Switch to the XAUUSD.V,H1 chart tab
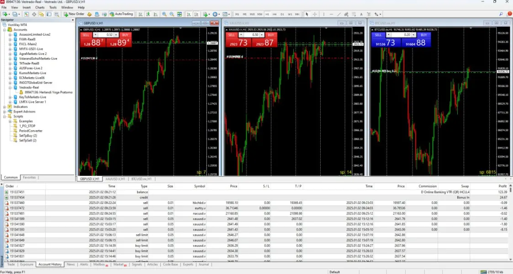The width and height of the screenshot is (513, 274). pos(115,179)
